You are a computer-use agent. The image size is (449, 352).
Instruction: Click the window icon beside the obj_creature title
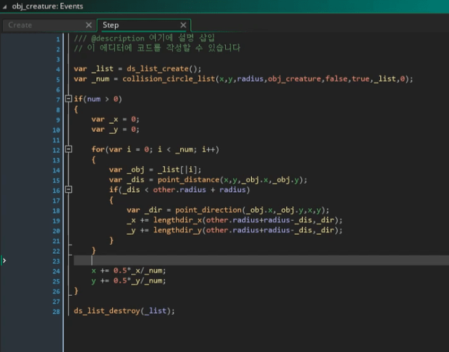[x=6, y=6]
